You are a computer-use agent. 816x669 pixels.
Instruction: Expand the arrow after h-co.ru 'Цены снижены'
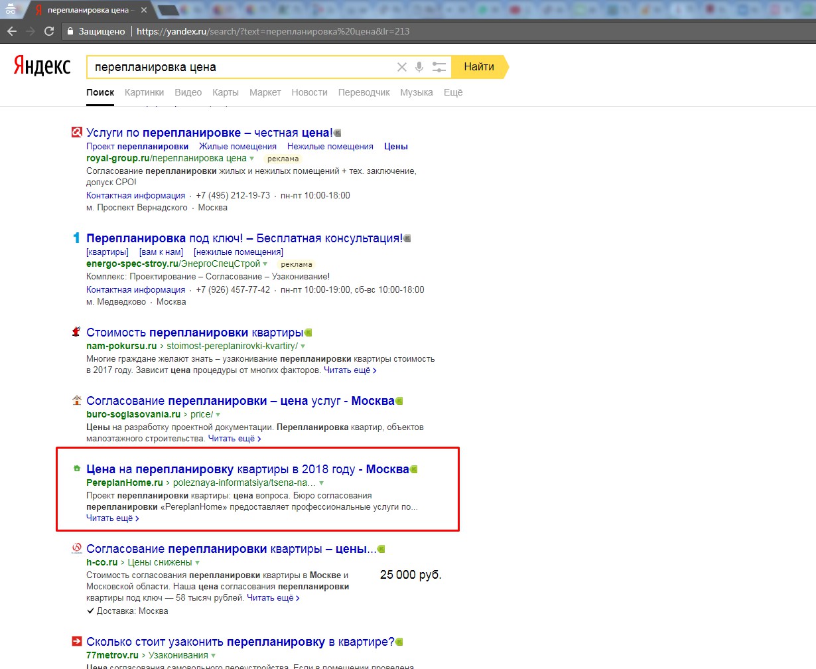tap(197, 563)
